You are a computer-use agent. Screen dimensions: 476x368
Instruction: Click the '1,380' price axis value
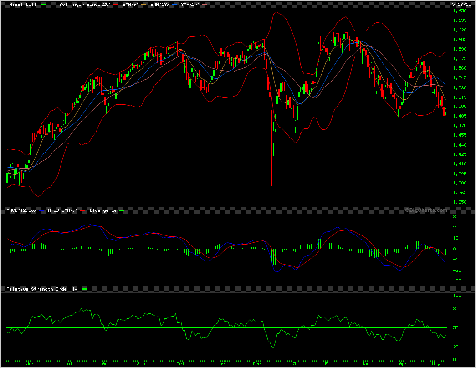(460, 183)
